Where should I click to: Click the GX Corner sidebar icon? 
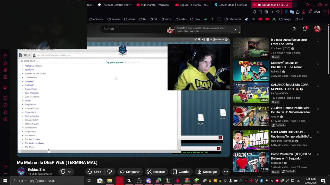tap(5, 166)
